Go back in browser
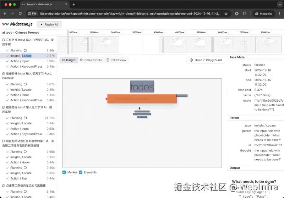Viewport: 284px width, 198px height. click(x=5, y=13)
